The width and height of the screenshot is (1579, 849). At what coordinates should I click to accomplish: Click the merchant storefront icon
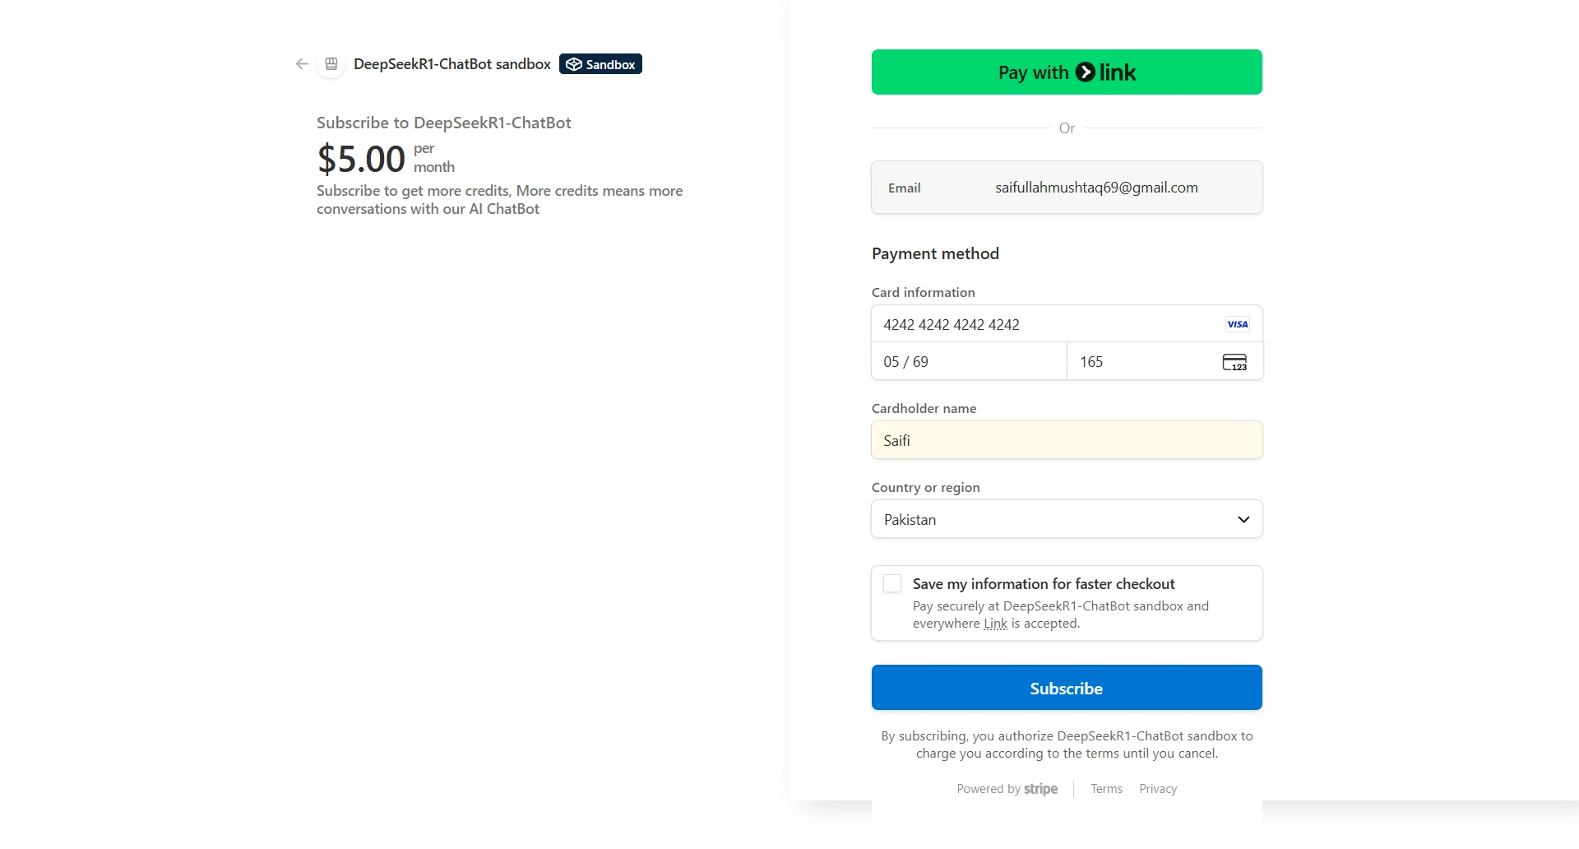[331, 64]
